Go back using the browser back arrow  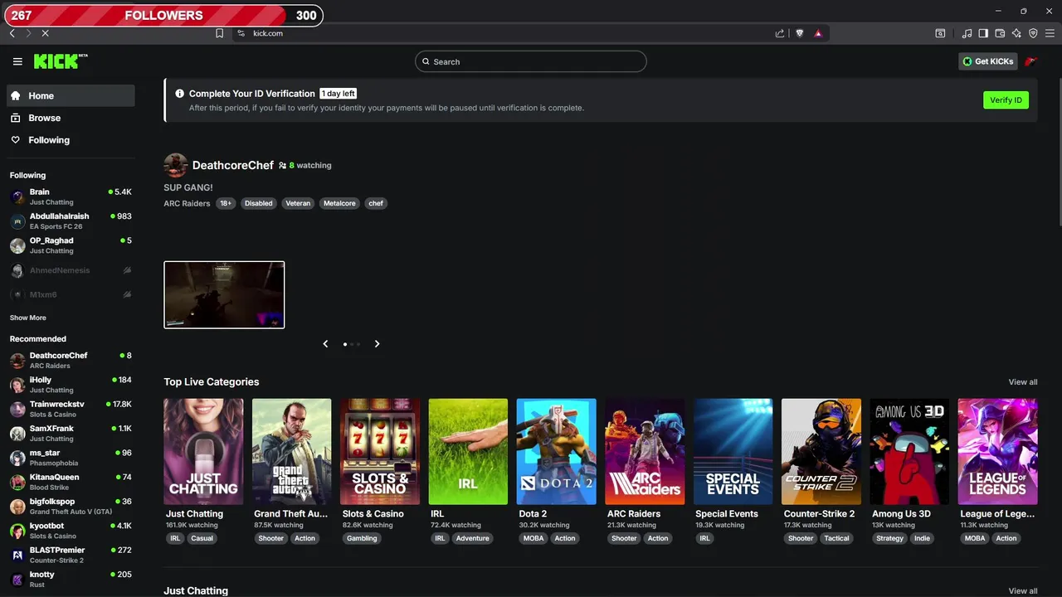[12, 33]
